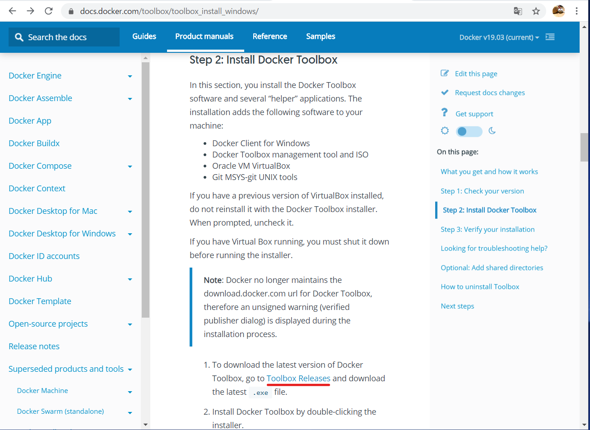Jump to Step 1: Check your version
This screenshot has width=590, height=430.
click(482, 191)
